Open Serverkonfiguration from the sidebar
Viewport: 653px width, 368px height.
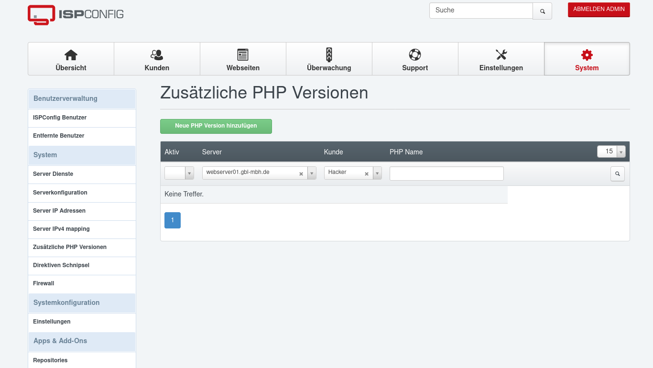(60, 193)
